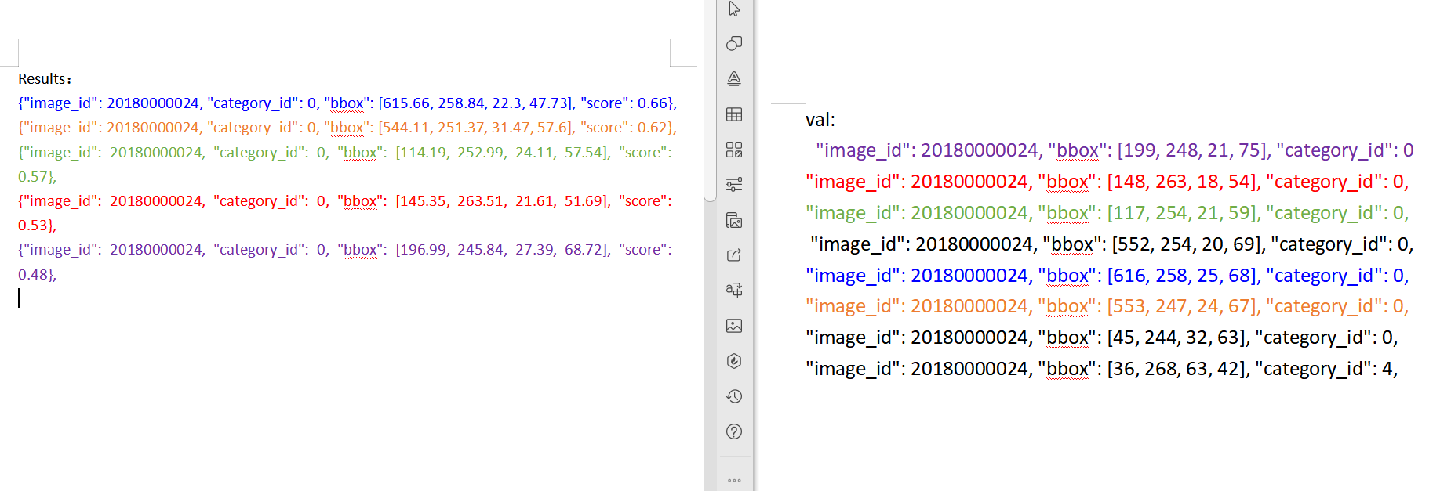This screenshot has height=491, width=1451.
Task: Click the green result bbox [114.19, 252.99, 24.11, 57.54]
Action: tap(503, 153)
